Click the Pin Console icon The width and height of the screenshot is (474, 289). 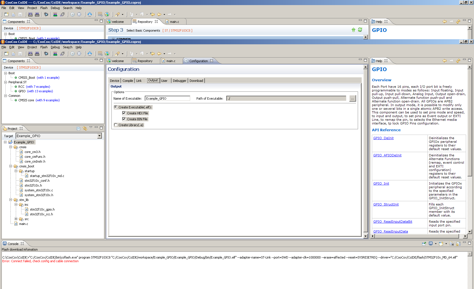[424, 244]
